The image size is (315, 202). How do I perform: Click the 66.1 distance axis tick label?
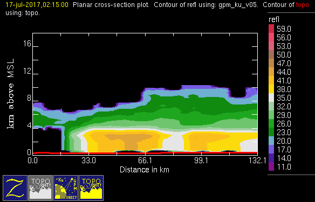coord(145,161)
